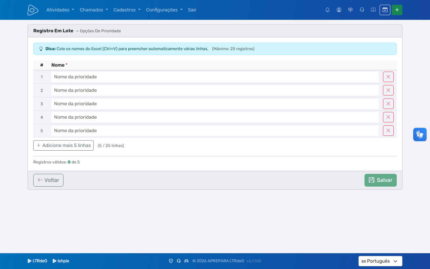Click Sair in the navbar
Screen dimensions: 430x269
(192, 10)
